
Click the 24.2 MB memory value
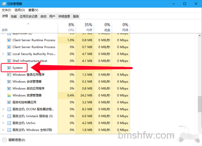click(x=86, y=96)
